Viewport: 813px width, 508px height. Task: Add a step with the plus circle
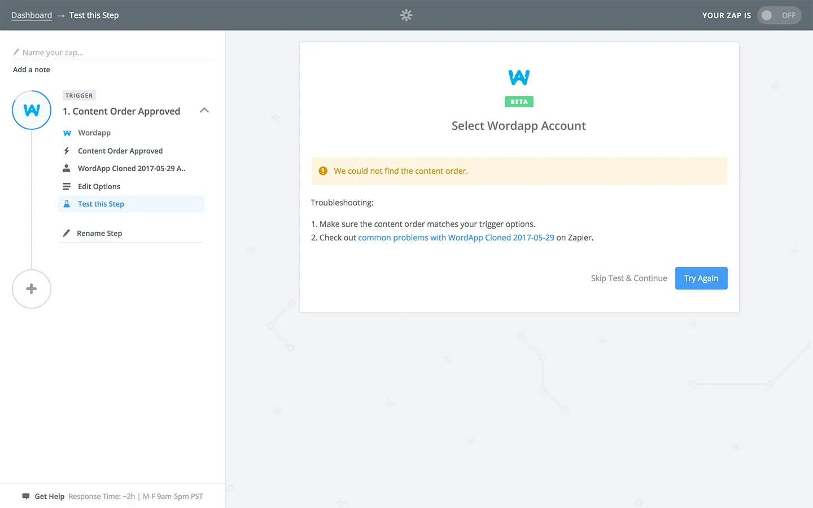coord(32,289)
